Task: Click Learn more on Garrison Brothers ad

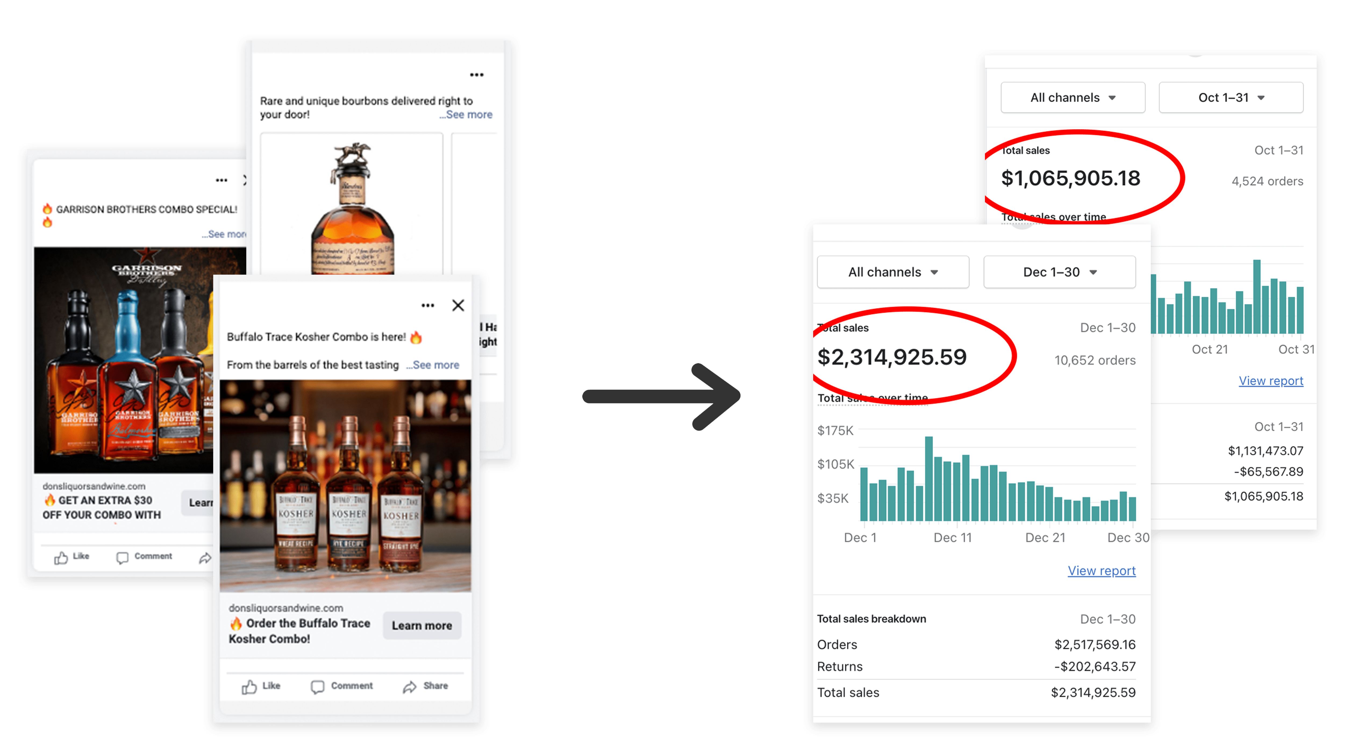Action: coord(198,503)
